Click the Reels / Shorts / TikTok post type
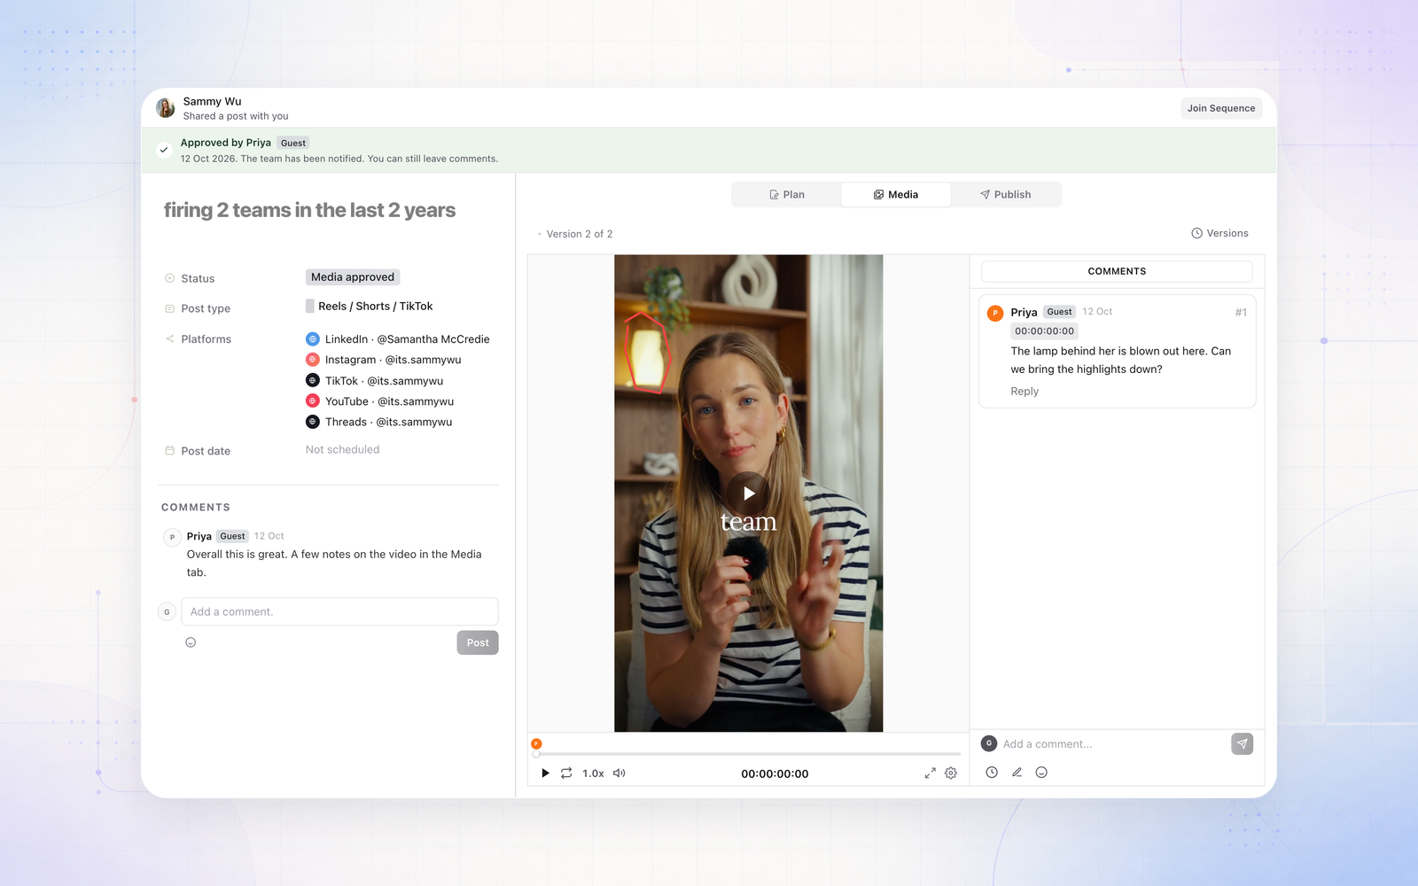Viewport: 1418px width, 886px height. click(370, 307)
